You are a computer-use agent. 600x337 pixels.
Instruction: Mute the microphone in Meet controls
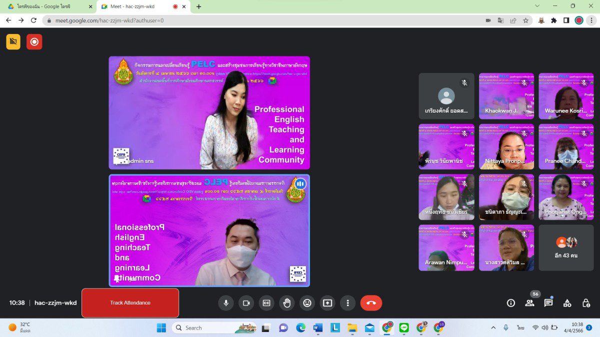click(x=225, y=303)
